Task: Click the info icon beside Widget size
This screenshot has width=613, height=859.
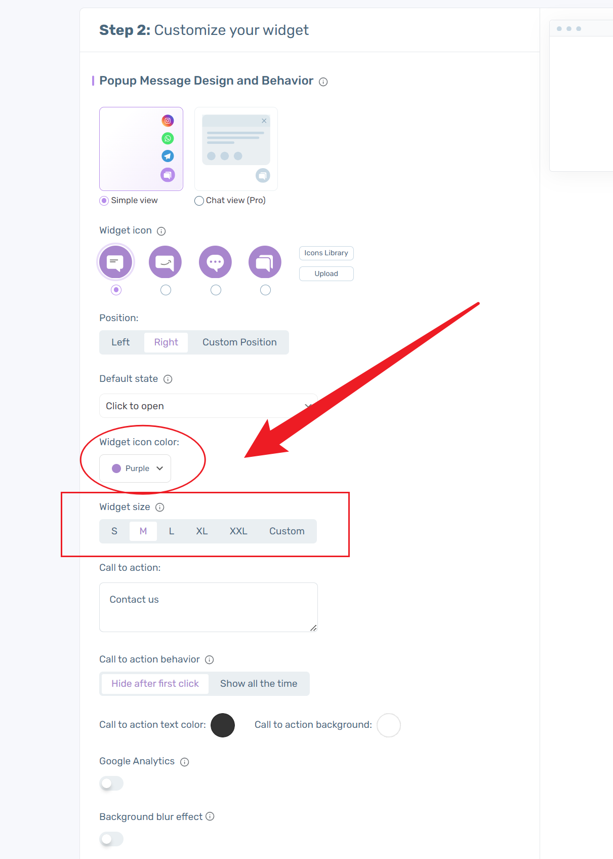Action: (x=160, y=507)
